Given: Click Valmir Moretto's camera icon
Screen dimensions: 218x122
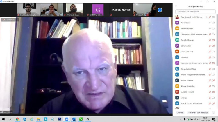Looking at the screenshot, I should 213,29.
